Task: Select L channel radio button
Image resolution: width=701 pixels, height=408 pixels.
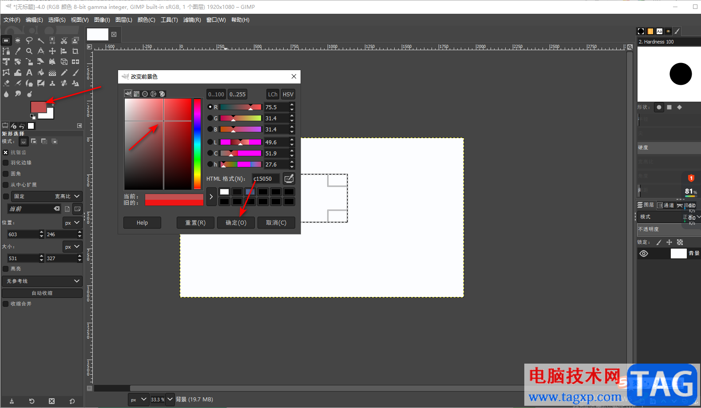Action: [210, 142]
